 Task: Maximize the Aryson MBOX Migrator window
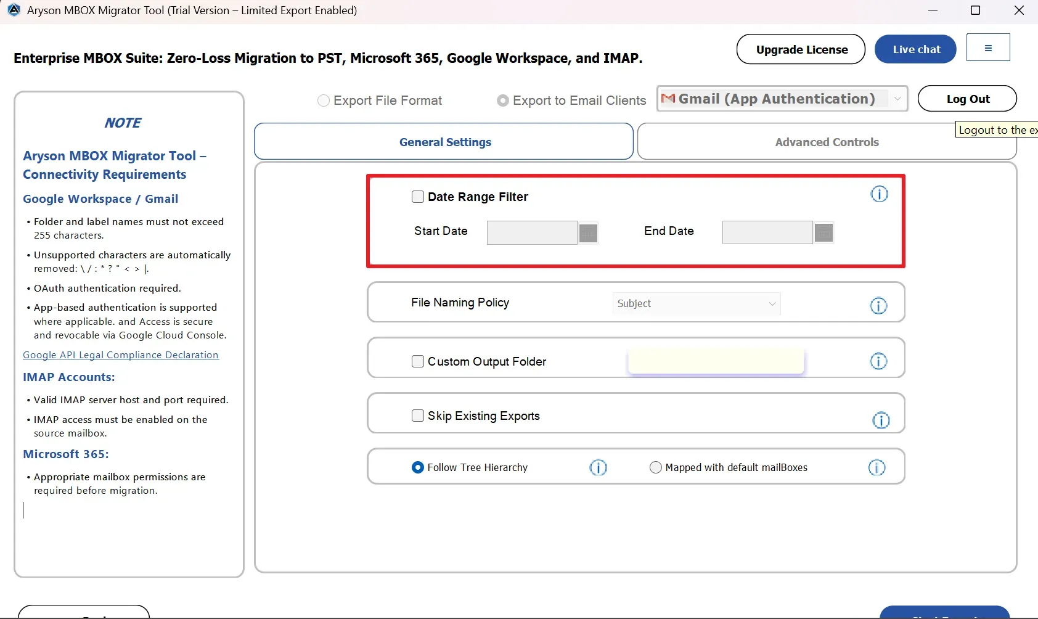tap(975, 10)
